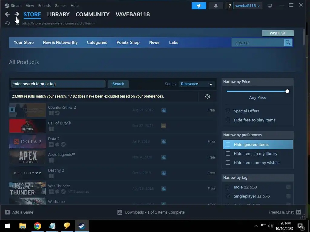Enable Special Offers filter

[x=228, y=111]
